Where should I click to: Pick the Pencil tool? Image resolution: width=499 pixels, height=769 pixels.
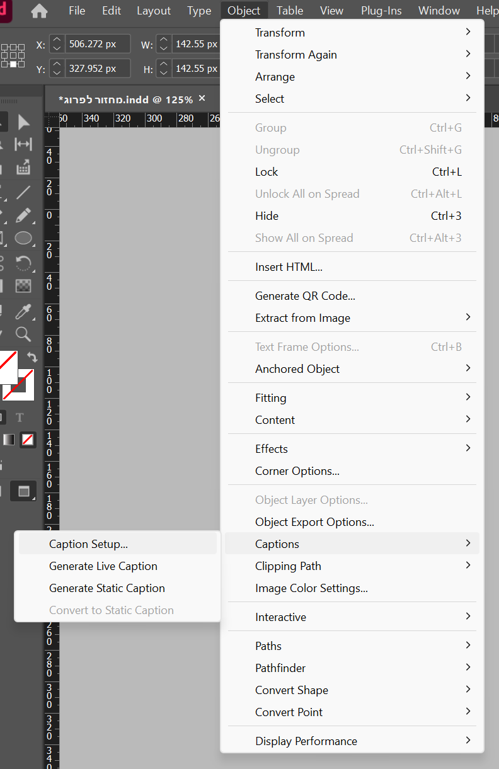(x=23, y=215)
